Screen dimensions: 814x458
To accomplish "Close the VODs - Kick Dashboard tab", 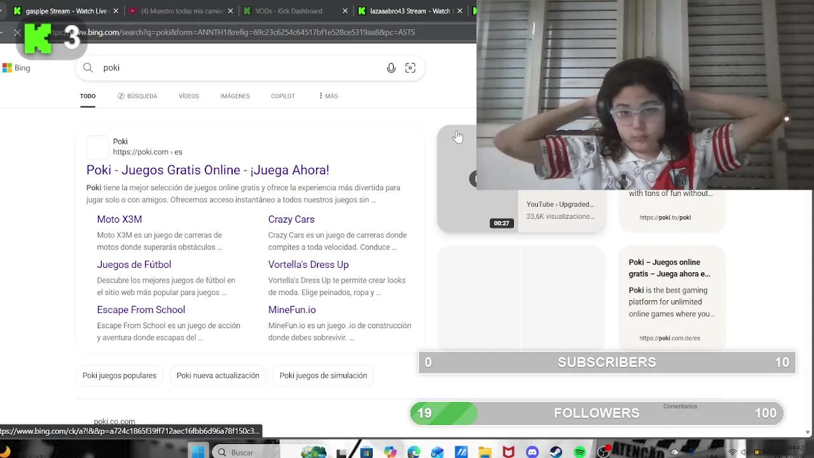I will 345,11.
